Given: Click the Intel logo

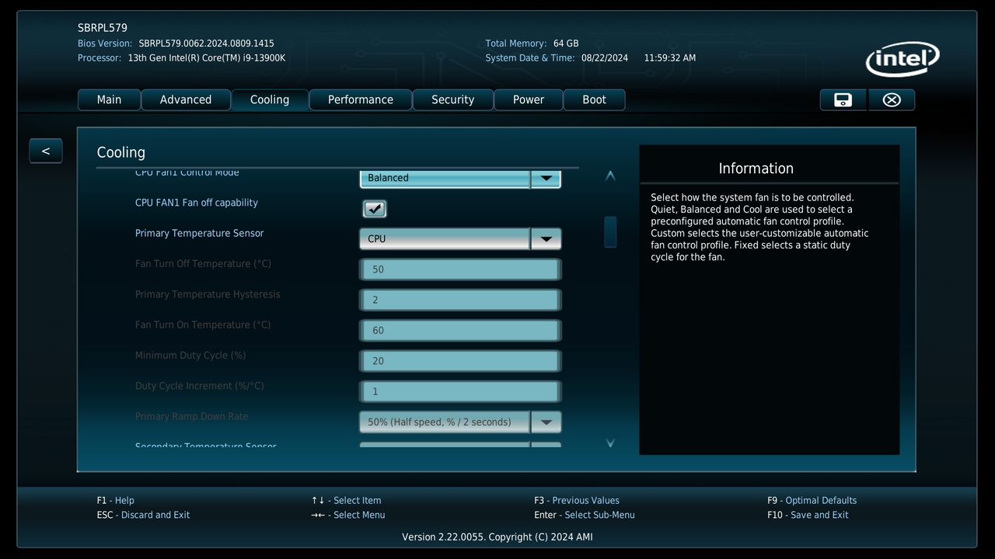Looking at the screenshot, I should point(902,59).
